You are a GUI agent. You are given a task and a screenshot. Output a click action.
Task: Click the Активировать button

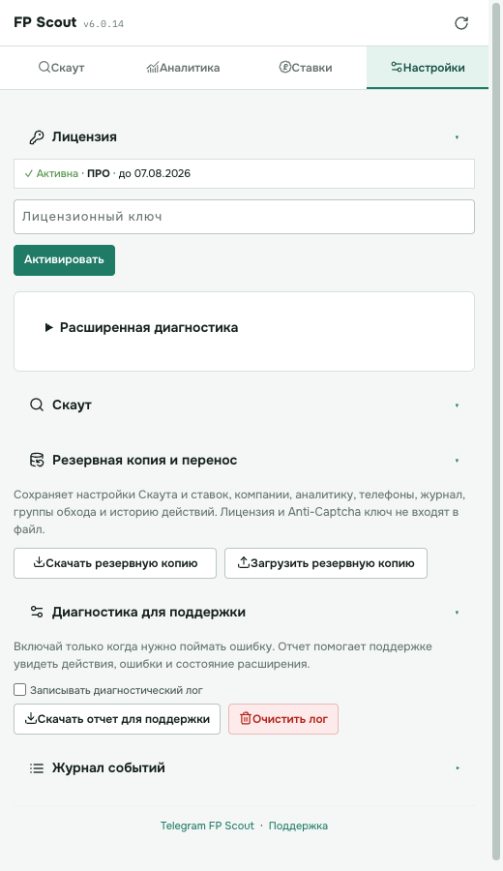coord(65,260)
